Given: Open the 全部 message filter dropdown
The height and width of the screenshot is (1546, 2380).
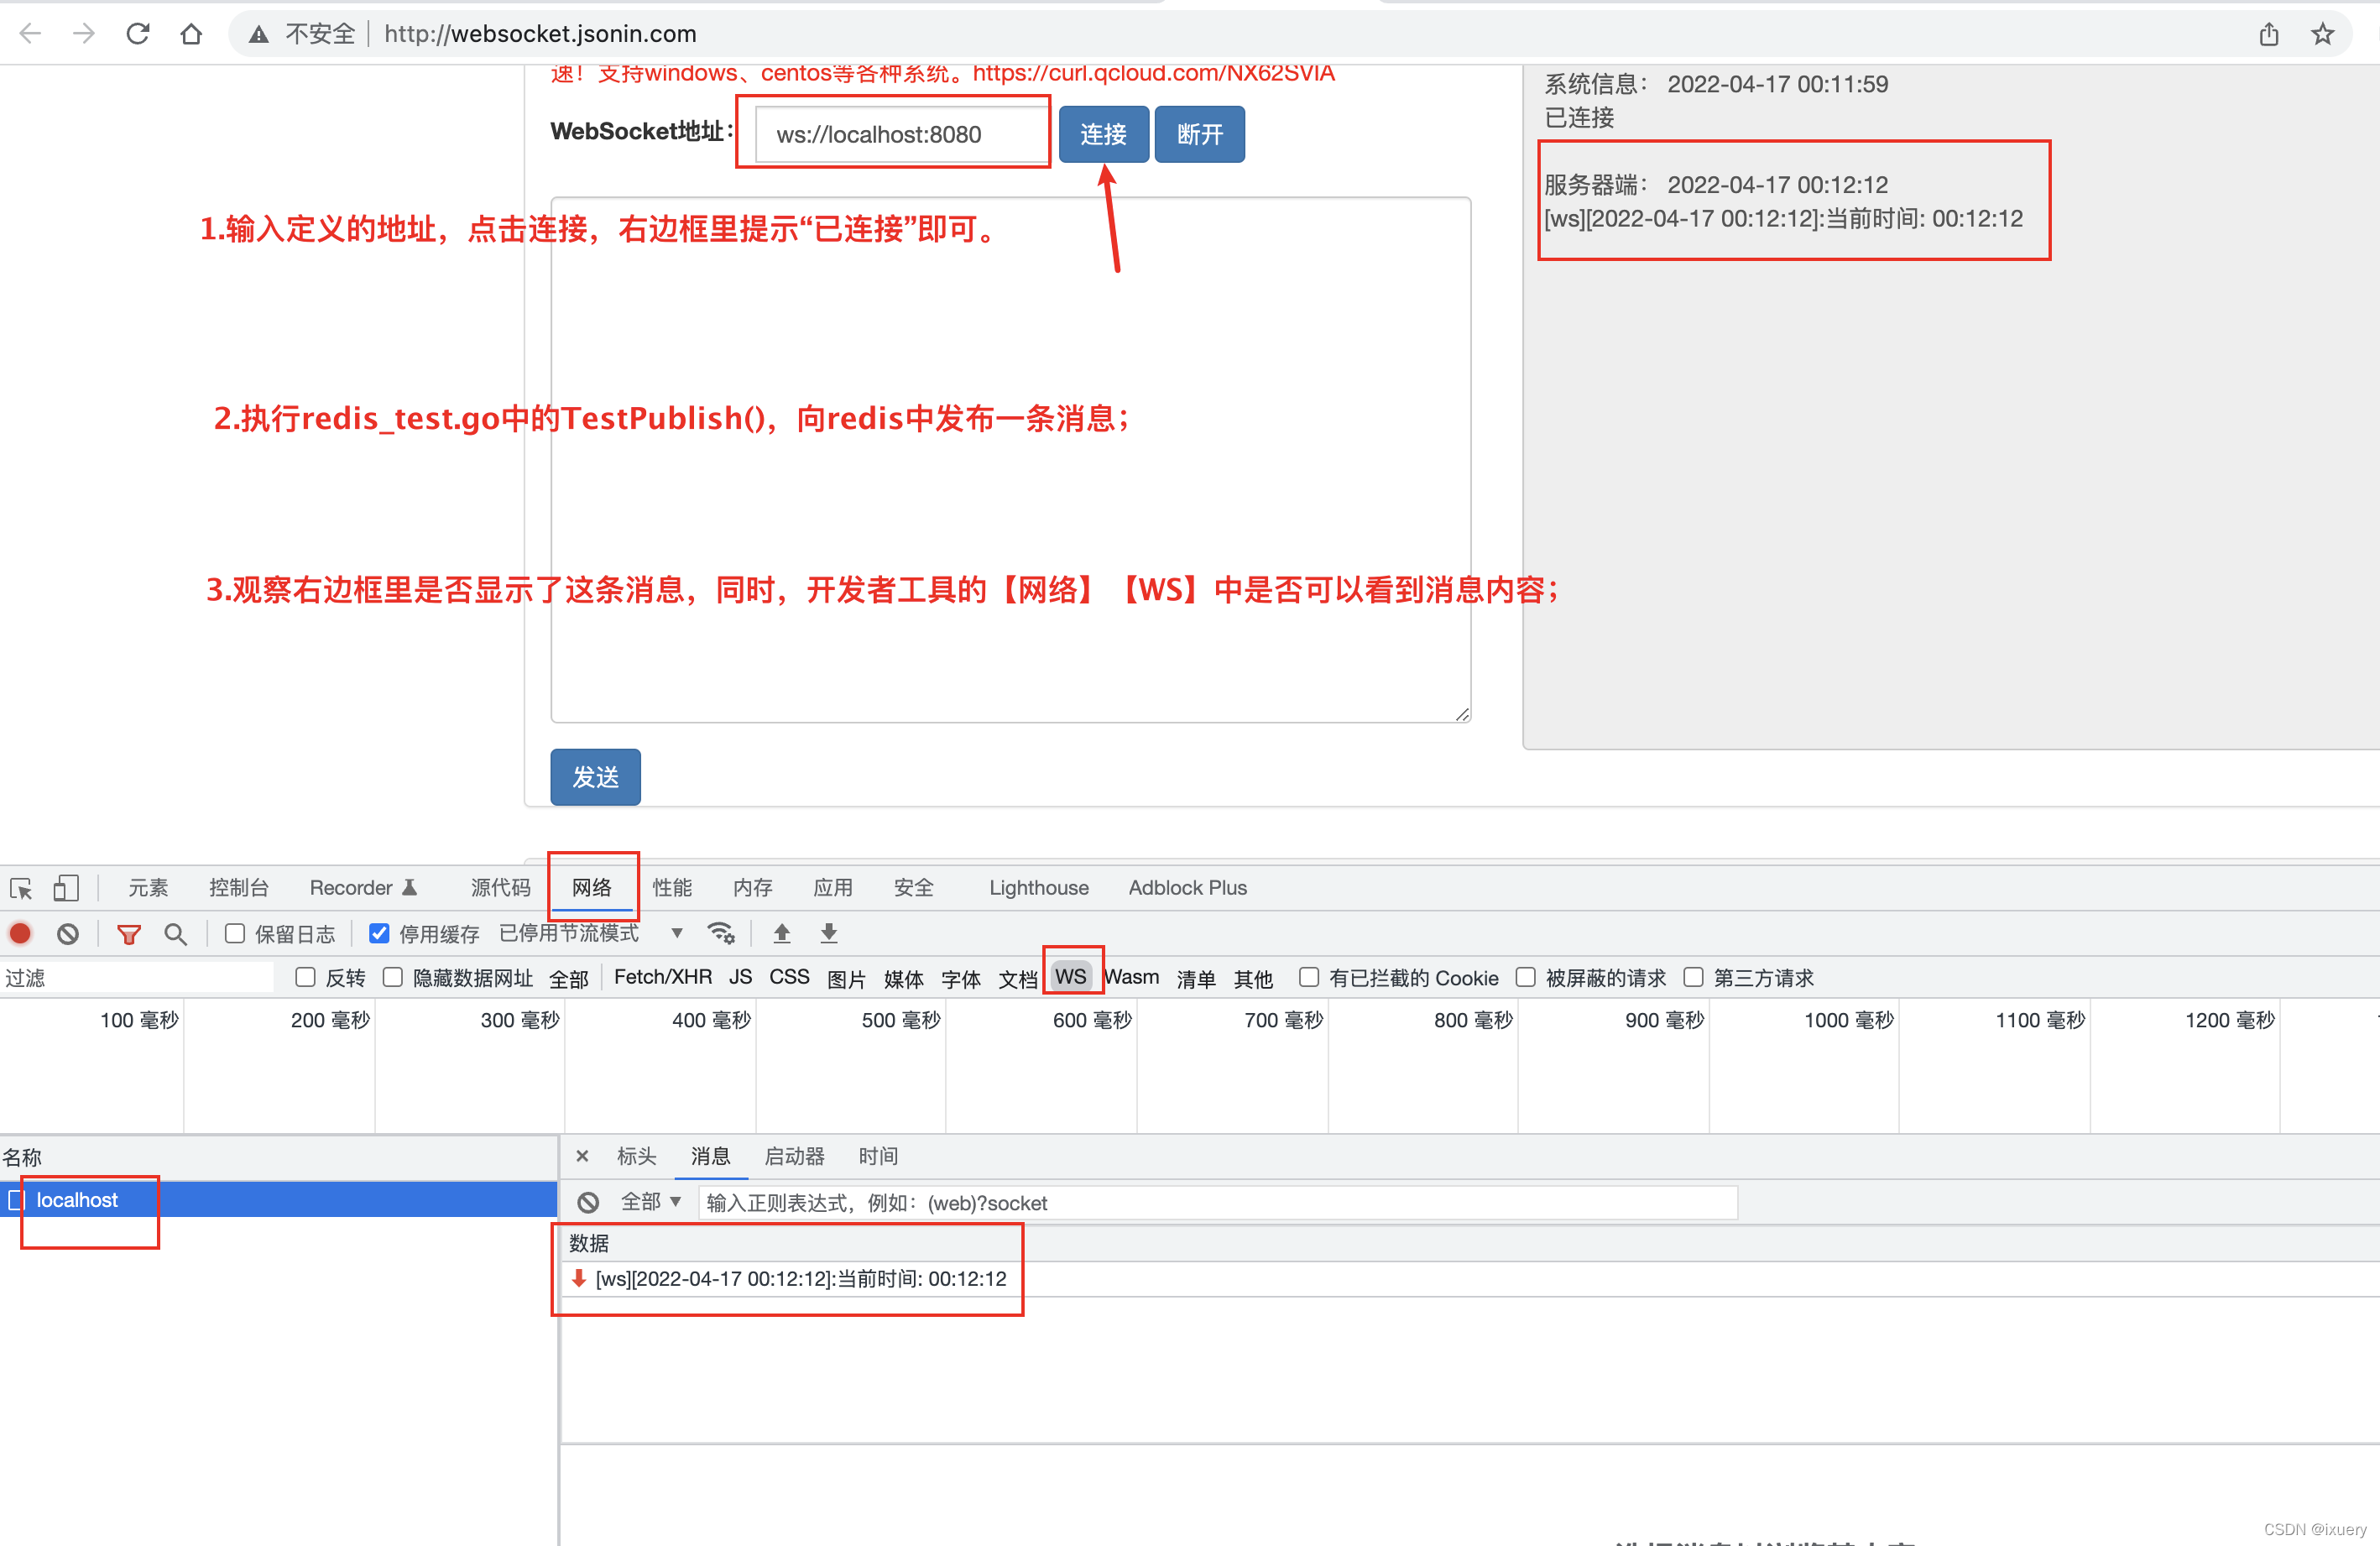Looking at the screenshot, I should tap(651, 1202).
